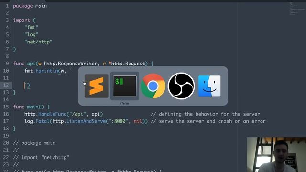The image size is (306, 172).
Task: Click line number 3 in the gutter
Action: [x=7, y=20]
